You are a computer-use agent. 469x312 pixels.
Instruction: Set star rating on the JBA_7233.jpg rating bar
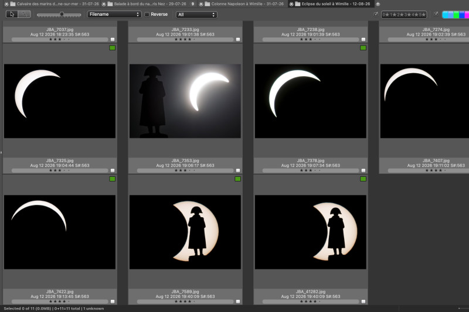tap(185, 39)
